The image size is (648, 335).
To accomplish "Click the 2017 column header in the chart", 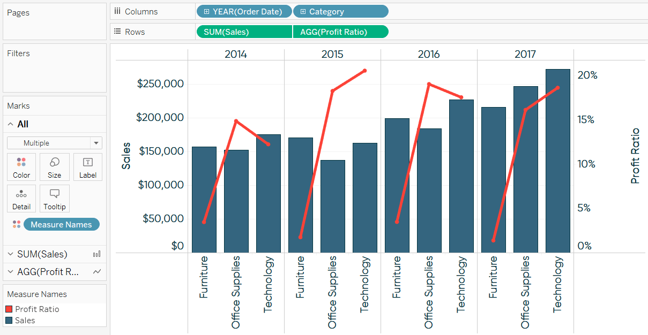I will tap(525, 54).
